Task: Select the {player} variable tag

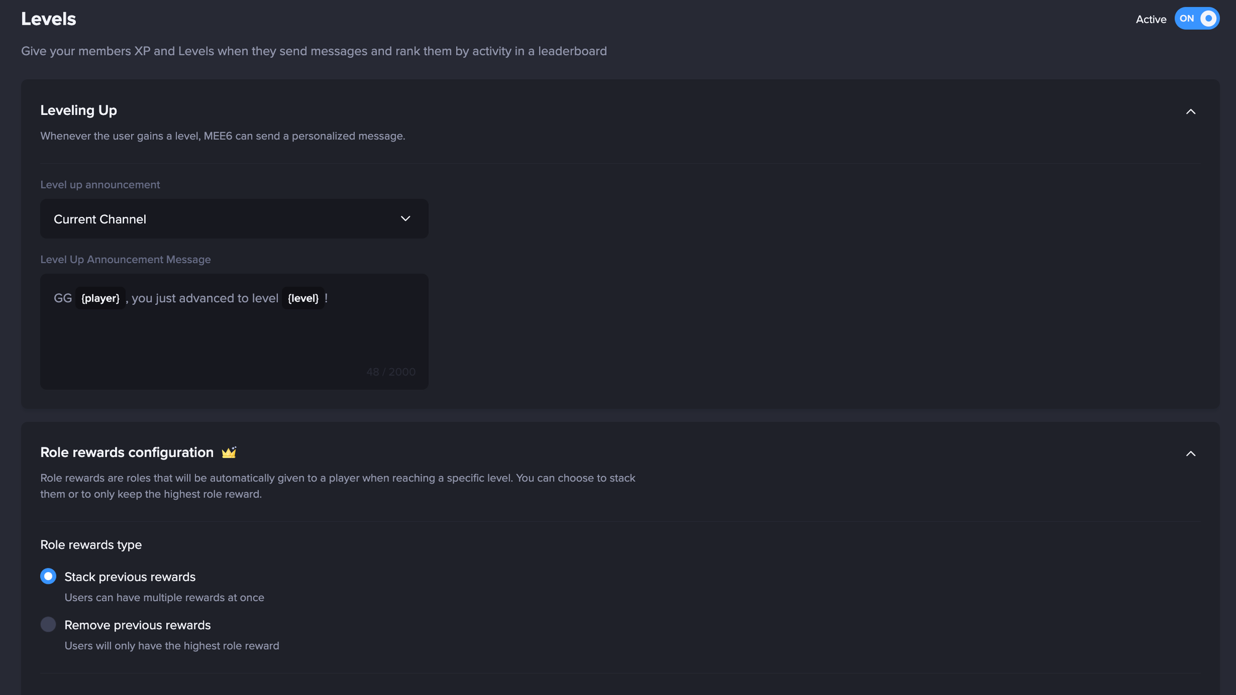Action: [100, 298]
